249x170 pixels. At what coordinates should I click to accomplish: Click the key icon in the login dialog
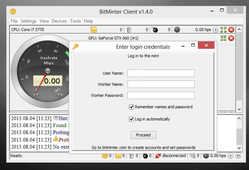[x=76, y=47]
